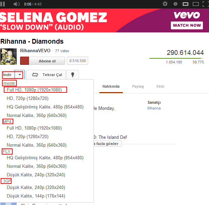
Task: Choose MP4 HD 720p (1280x720) option
Action: point(28,137)
